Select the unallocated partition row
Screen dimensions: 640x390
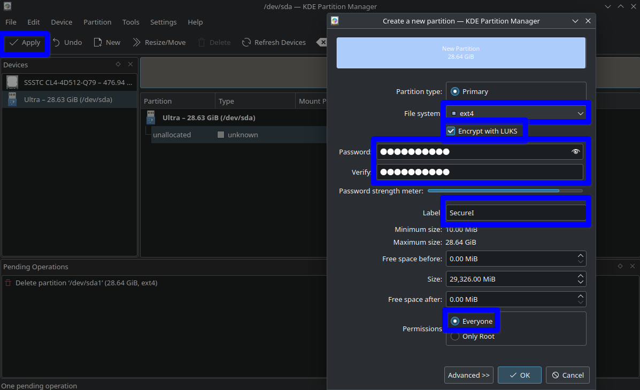[x=239, y=135]
